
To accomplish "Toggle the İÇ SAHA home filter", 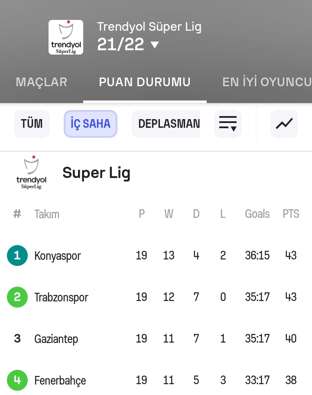I will (91, 124).
